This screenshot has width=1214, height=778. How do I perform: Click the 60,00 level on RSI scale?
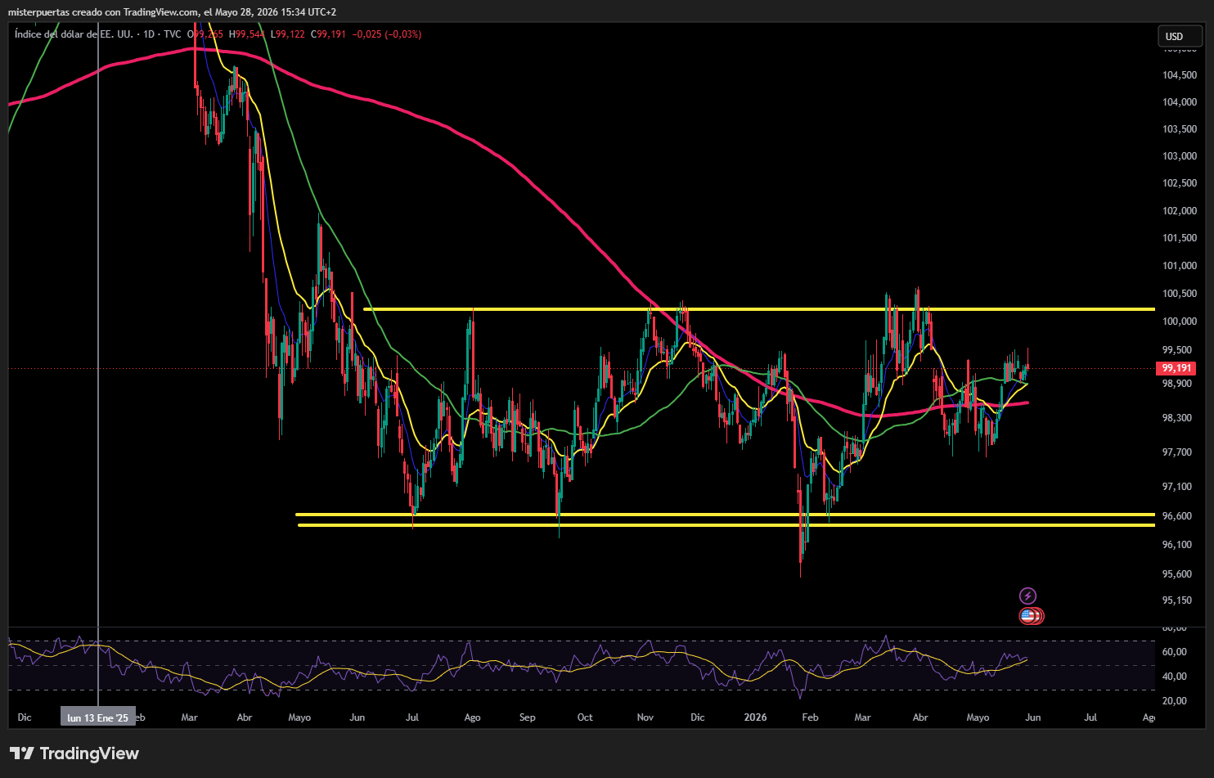(1175, 652)
